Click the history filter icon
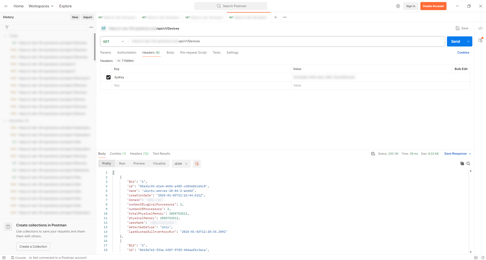486x260 pixels. [7, 27]
